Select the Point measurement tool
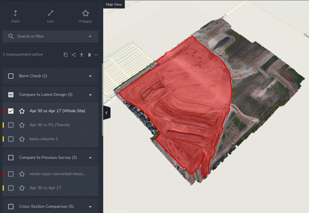The height and width of the screenshot is (213, 309). pyautogui.click(x=15, y=16)
